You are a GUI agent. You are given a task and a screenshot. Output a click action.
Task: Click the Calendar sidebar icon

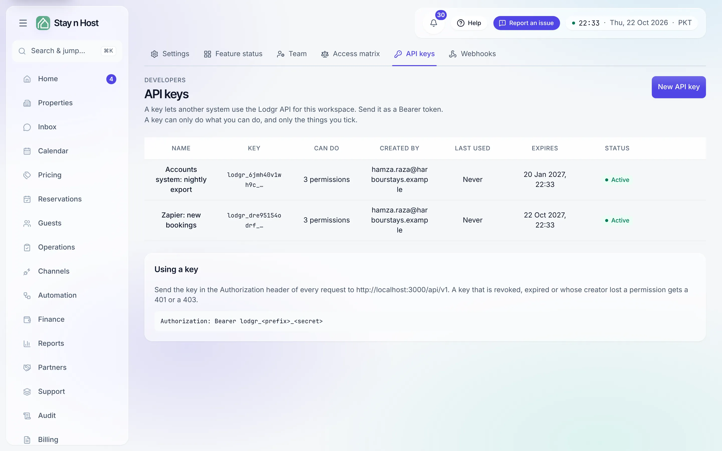[x=27, y=151]
